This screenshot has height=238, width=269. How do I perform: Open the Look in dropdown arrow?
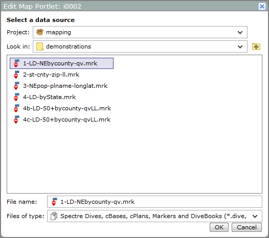(x=240, y=46)
